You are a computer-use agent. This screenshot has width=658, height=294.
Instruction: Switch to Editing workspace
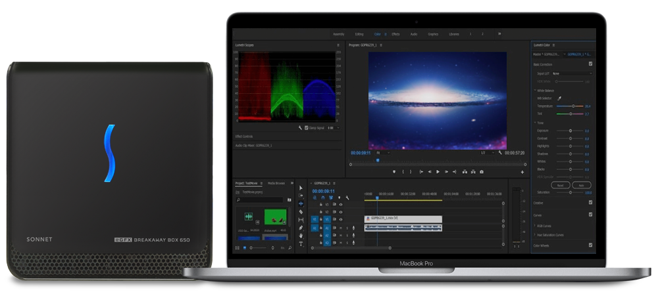359,34
